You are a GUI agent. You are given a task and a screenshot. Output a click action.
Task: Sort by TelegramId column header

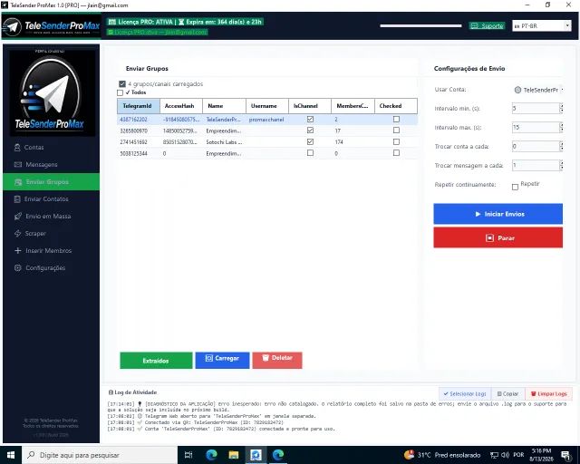coord(139,106)
